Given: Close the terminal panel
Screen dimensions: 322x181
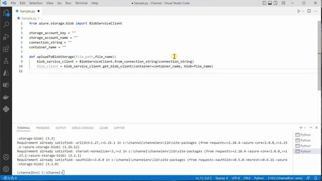Looking at the screenshot, I should click(316, 128).
